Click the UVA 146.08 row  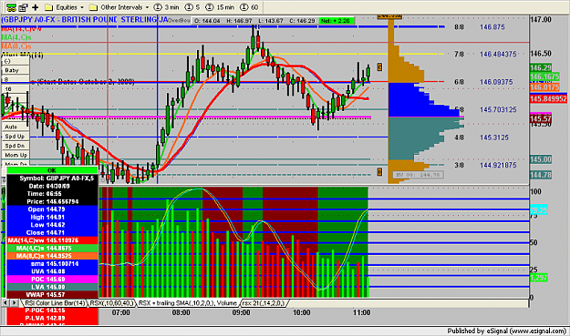pyautogui.click(x=52, y=271)
